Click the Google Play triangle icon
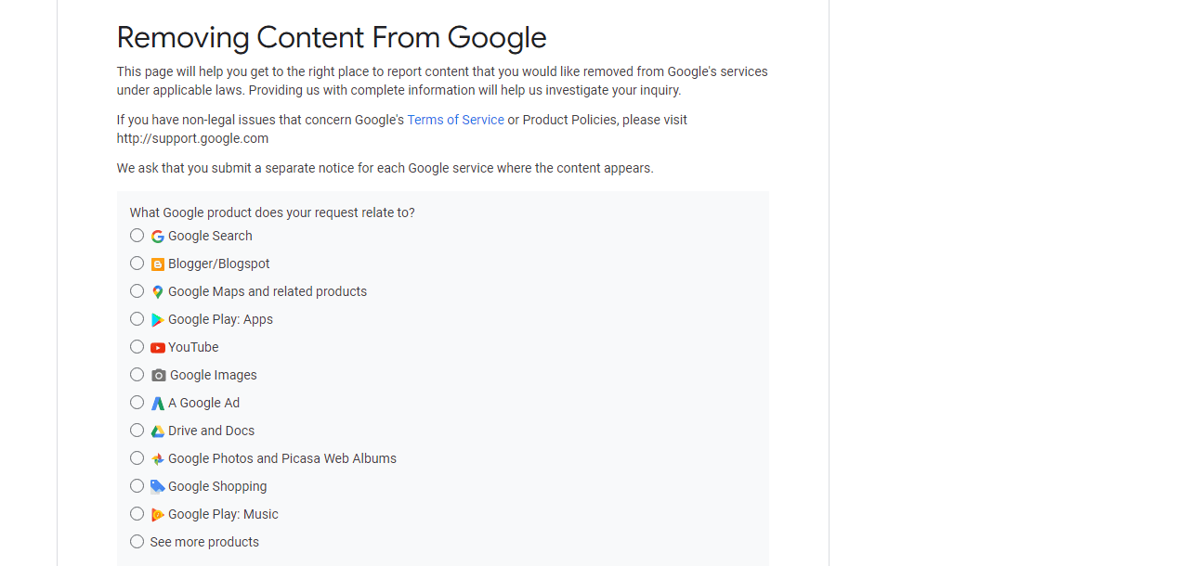 click(x=158, y=319)
